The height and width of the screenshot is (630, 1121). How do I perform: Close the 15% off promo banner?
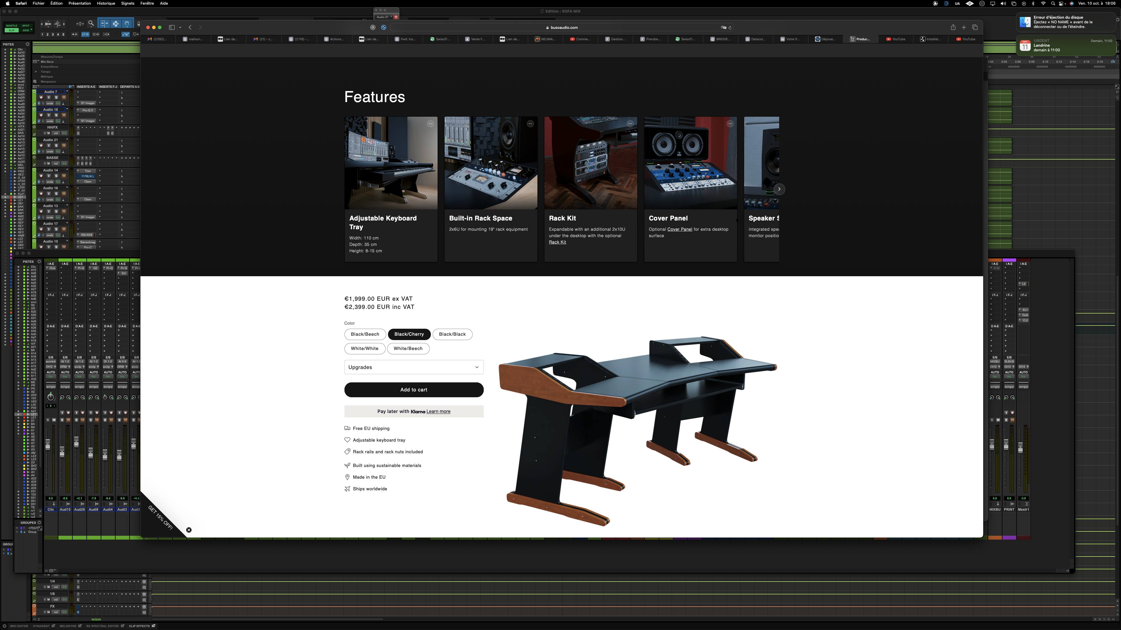click(189, 530)
